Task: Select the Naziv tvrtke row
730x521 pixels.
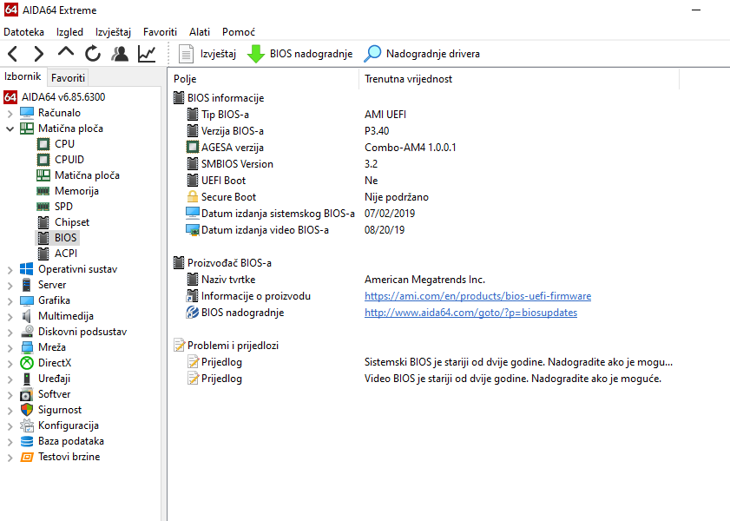Action: [424, 280]
